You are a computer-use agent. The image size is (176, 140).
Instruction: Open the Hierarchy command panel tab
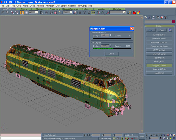coord(154,17)
